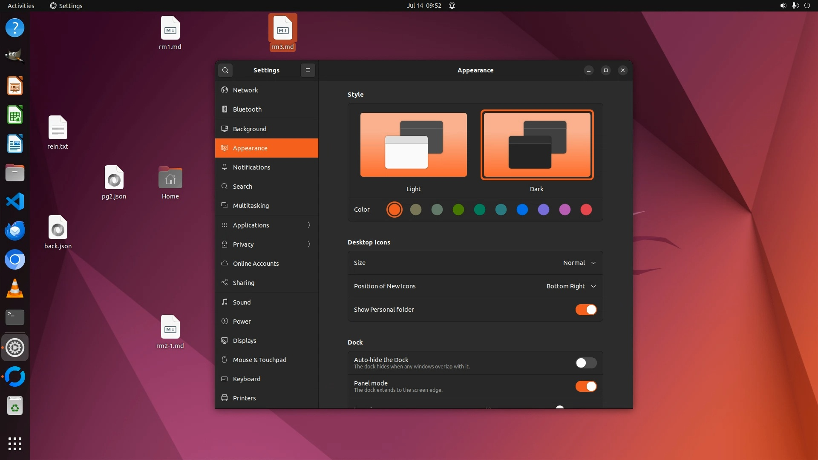Open Desktop Icons Size dropdown
Viewport: 818px width, 460px height.
coord(579,263)
